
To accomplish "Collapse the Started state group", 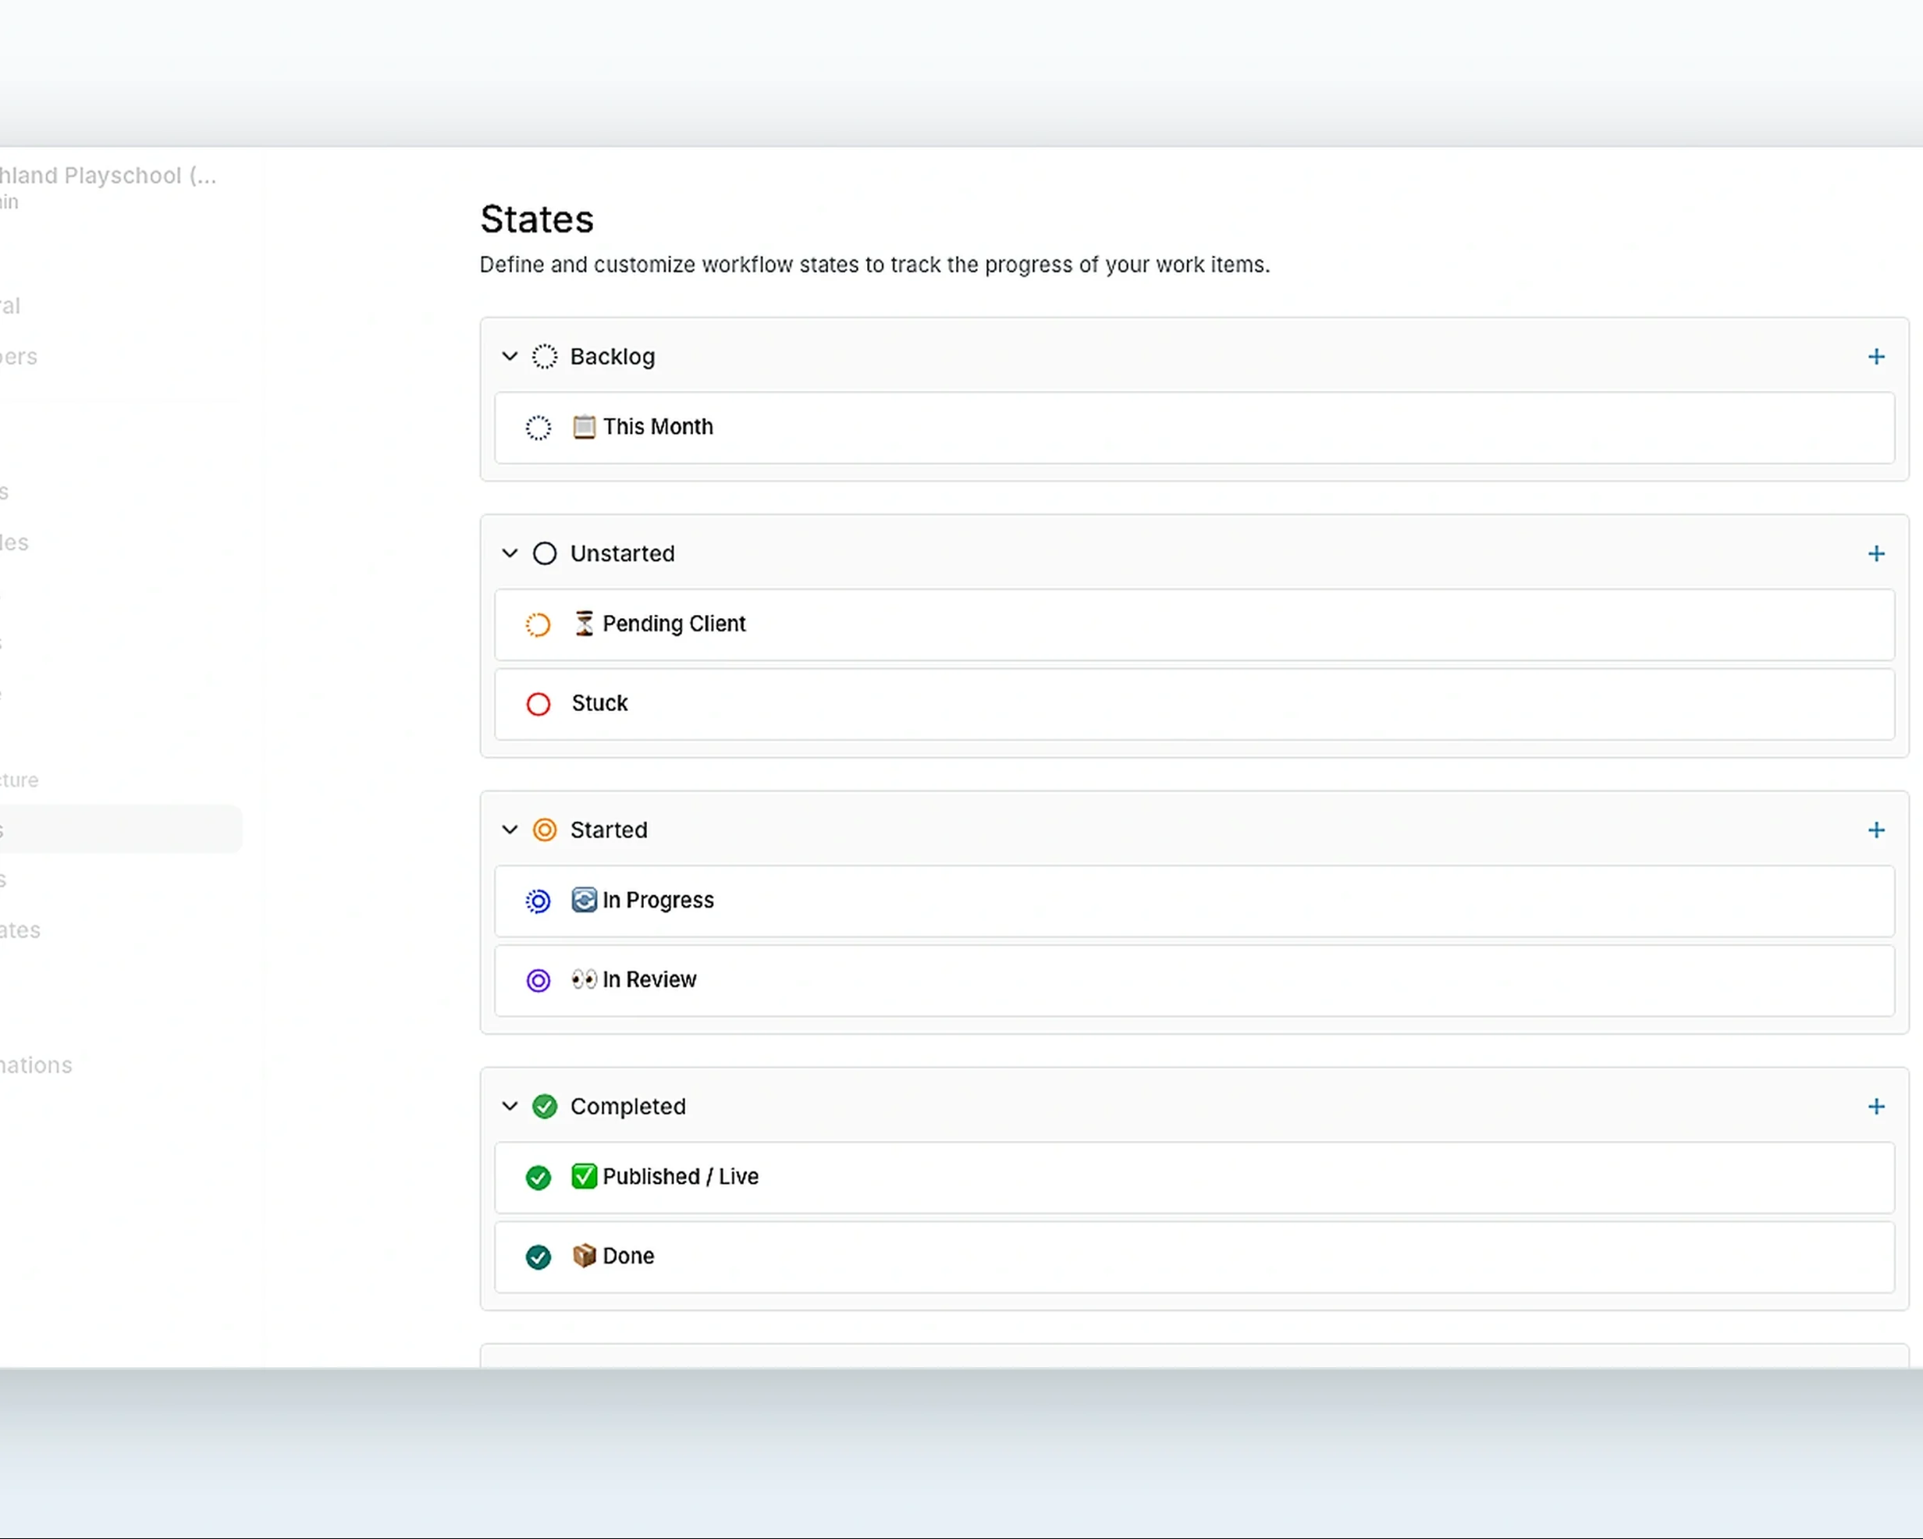I will point(510,830).
